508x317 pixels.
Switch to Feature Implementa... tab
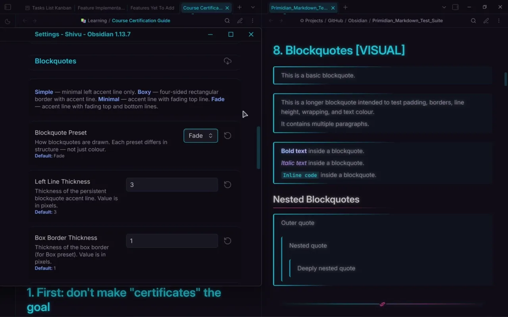point(101,8)
